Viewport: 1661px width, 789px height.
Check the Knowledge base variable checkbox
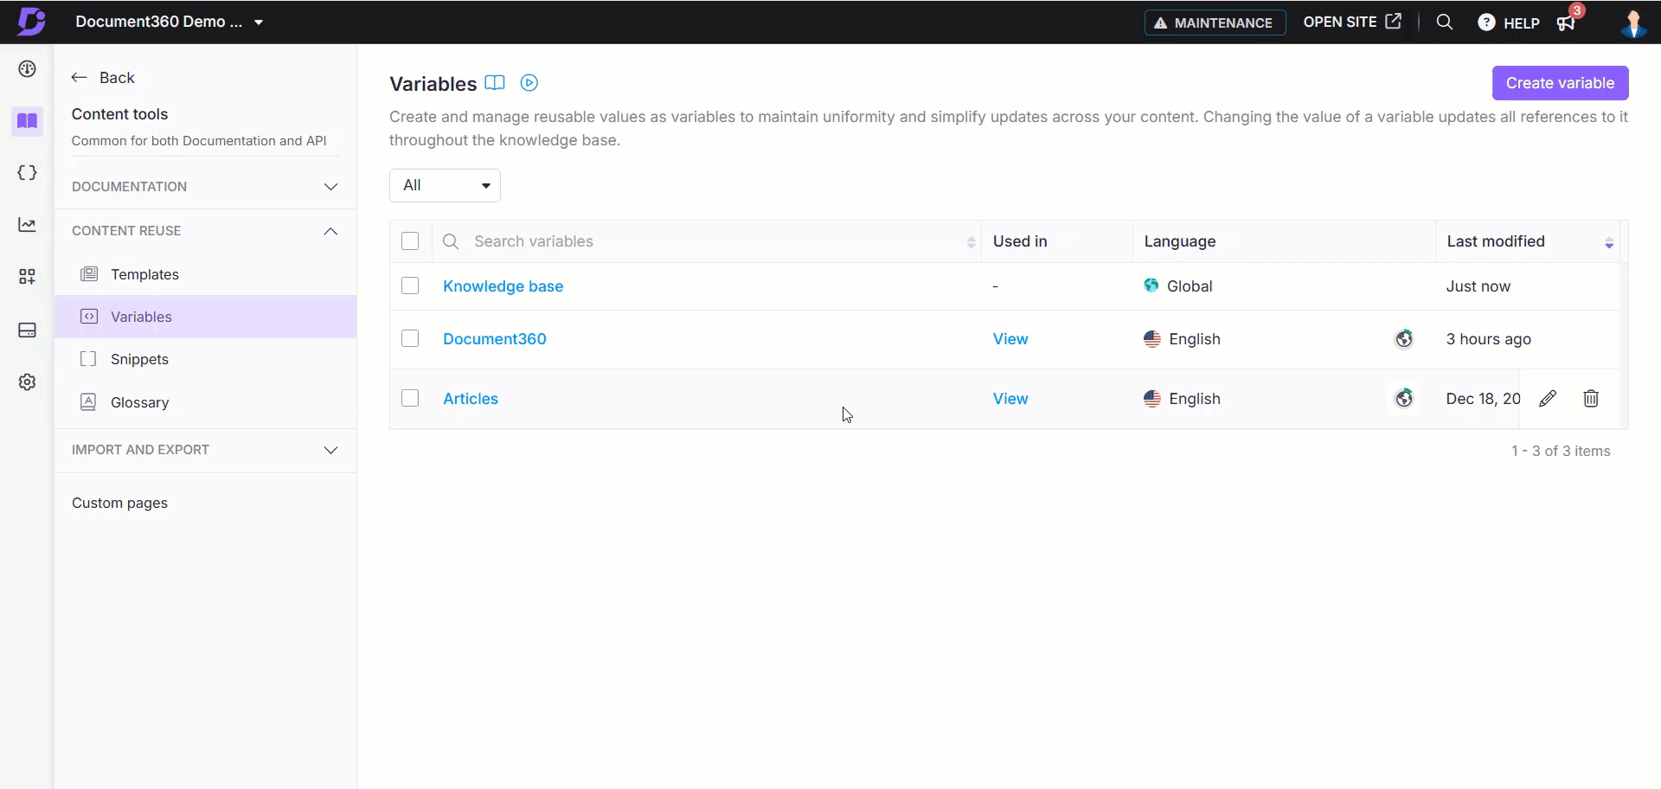point(410,286)
